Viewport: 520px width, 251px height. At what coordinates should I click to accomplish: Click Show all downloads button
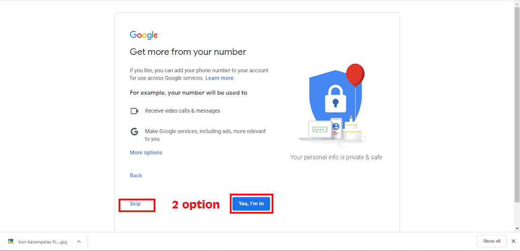point(492,241)
